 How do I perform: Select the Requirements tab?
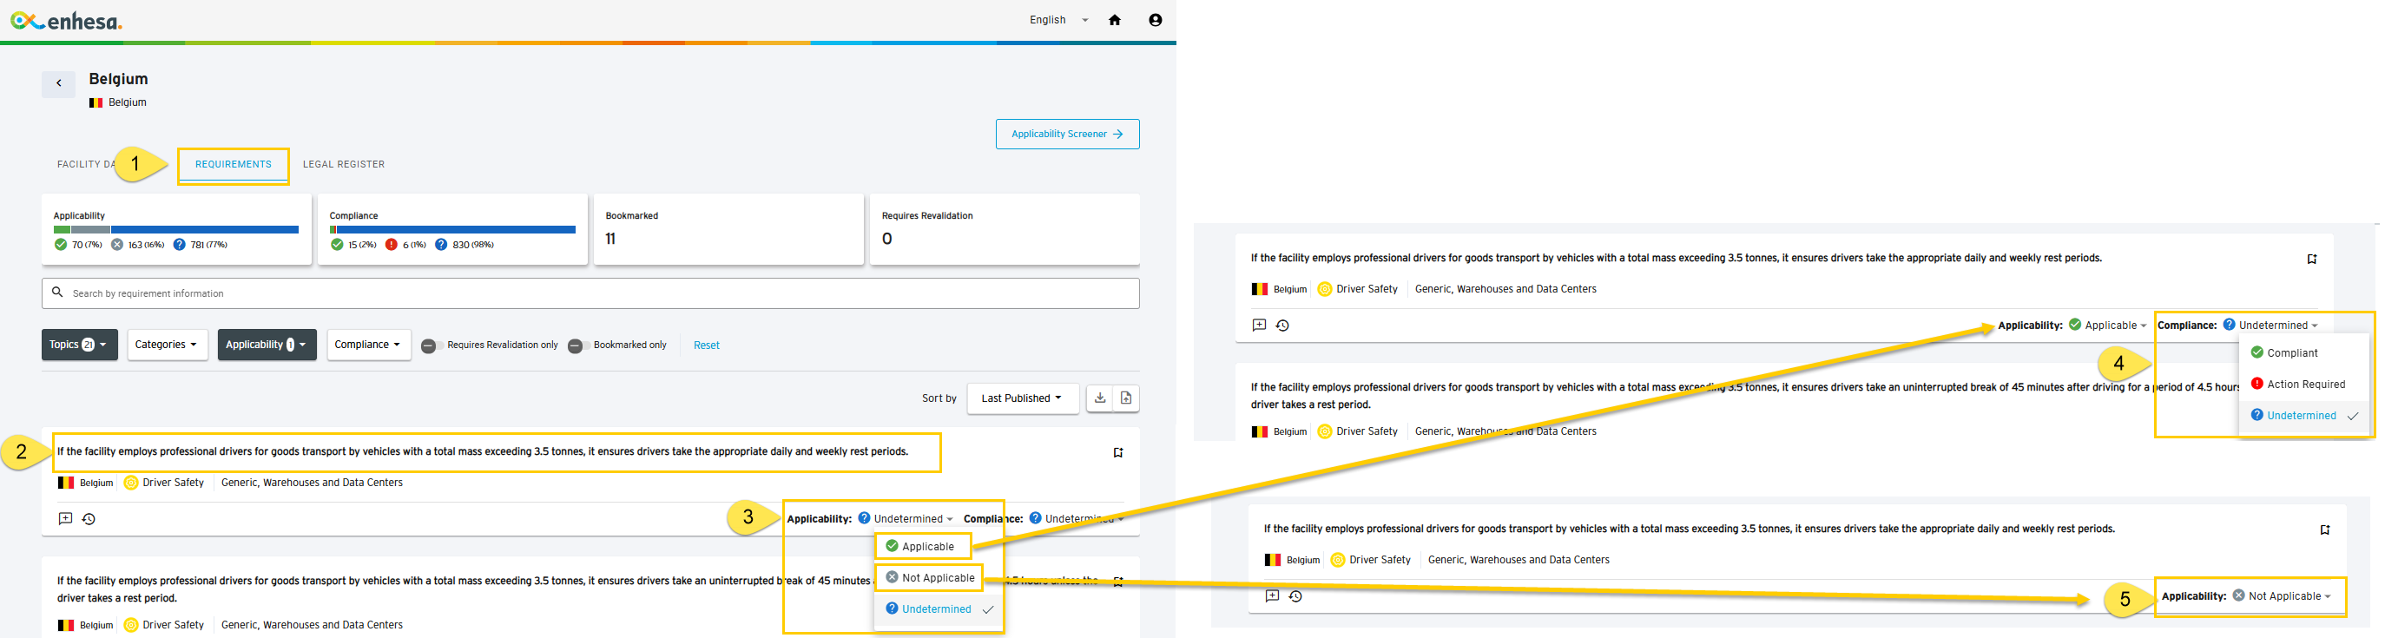click(234, 165)
